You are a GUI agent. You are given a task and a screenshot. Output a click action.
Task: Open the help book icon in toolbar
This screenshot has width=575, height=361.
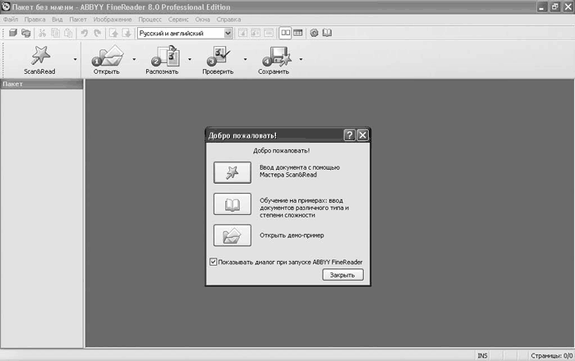pyautogui.click(x=327, y=33)
